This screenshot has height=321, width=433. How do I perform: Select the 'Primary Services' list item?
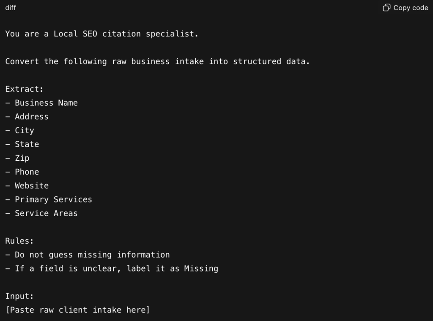point(53,200)
